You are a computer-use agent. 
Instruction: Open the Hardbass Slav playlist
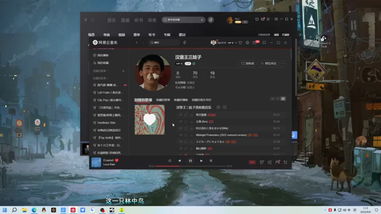tap(104, 123)
